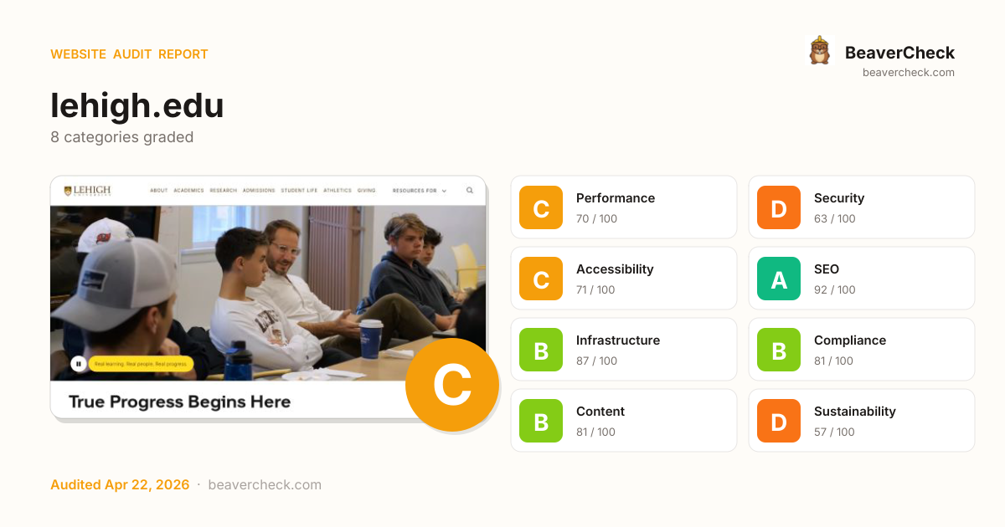
Task: Click the Content B grade badge
Action: pos(541,421)
